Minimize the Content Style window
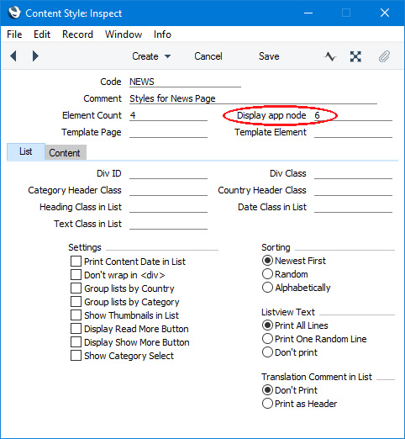Viewport: 405px width, 439px height. pos(308,13)
